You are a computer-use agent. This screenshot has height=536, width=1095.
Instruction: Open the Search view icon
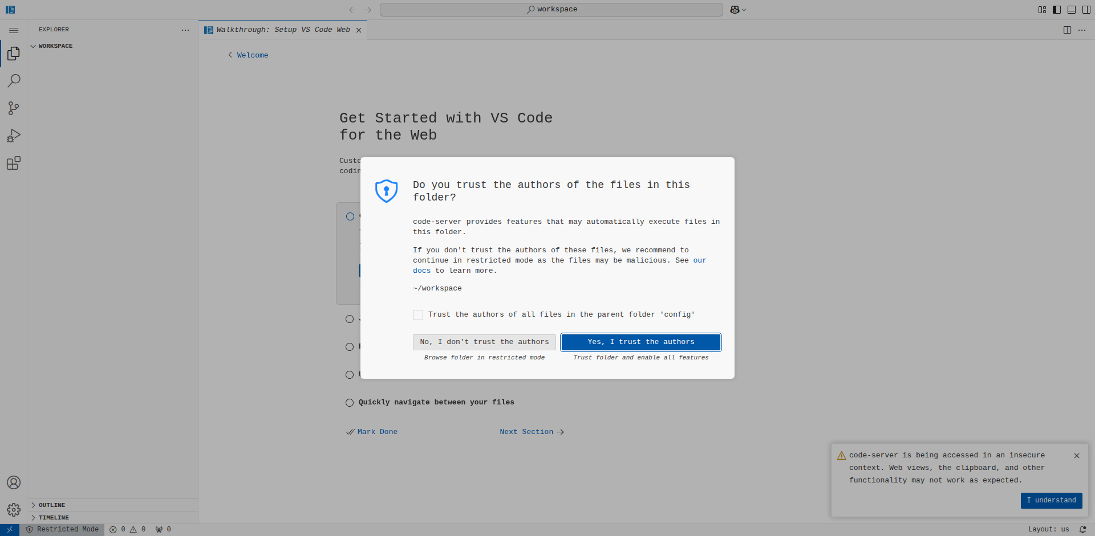pos(14,81)
